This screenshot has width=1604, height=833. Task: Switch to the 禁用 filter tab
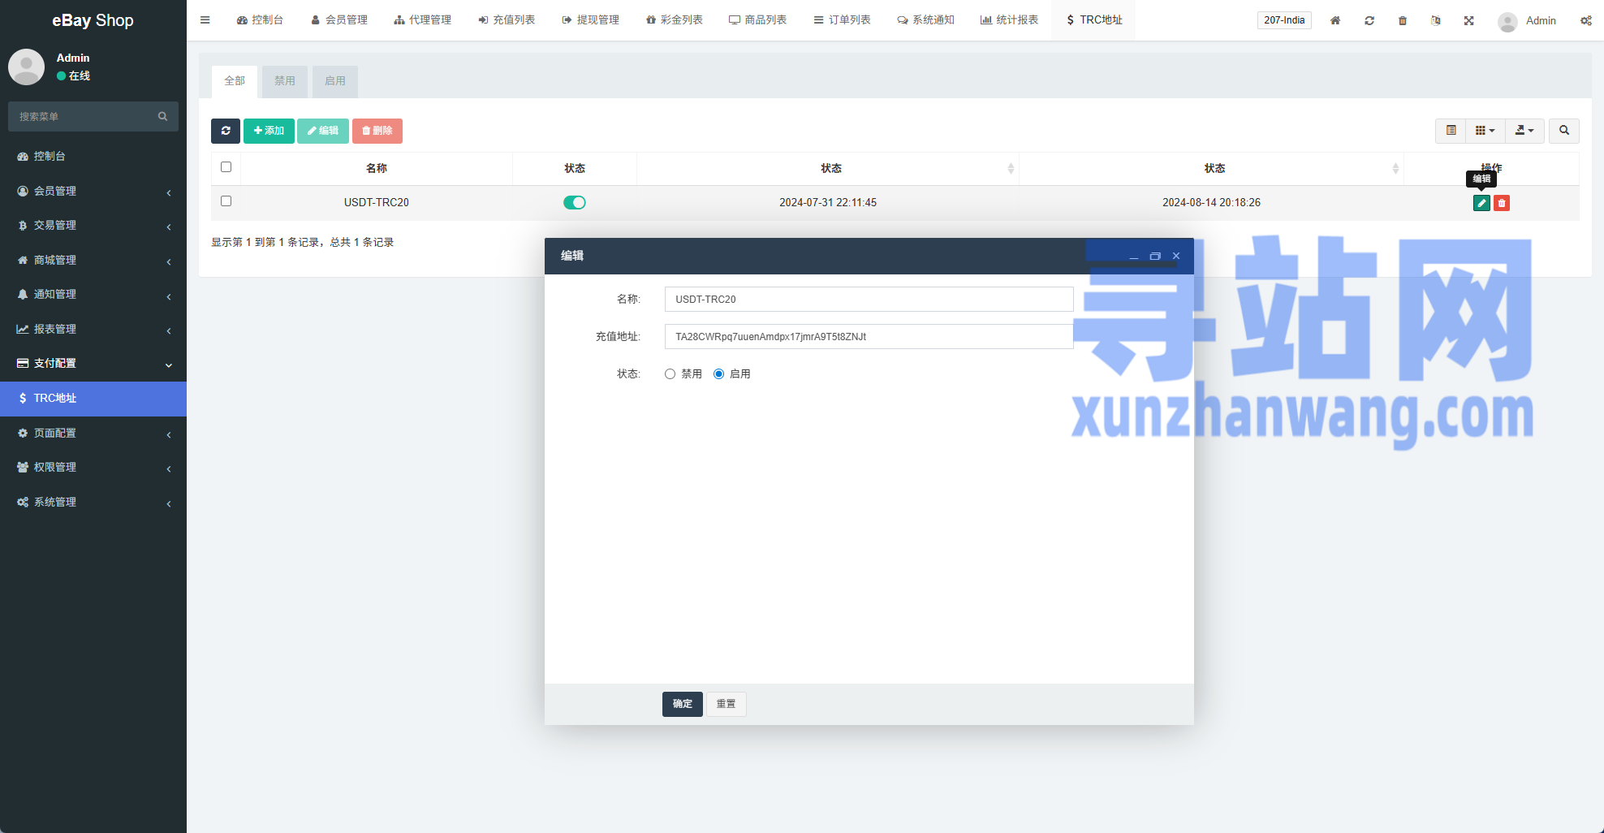(285, 81)
